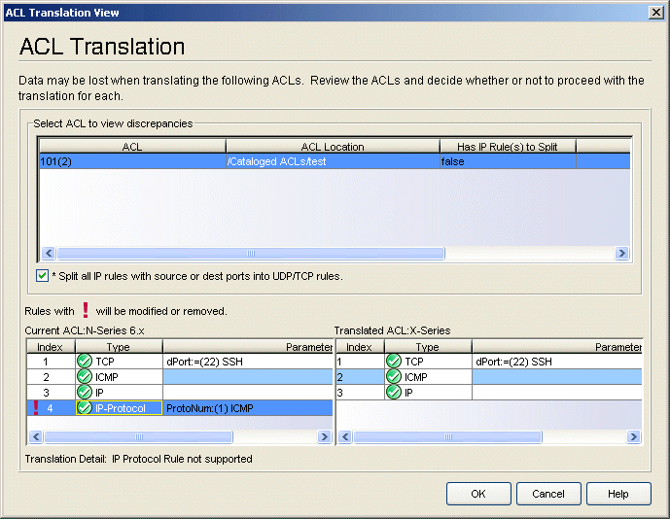670x519 pixels.
Task: Click green check icon beside ICMP in Translated ACL
Action: [394, 377]
